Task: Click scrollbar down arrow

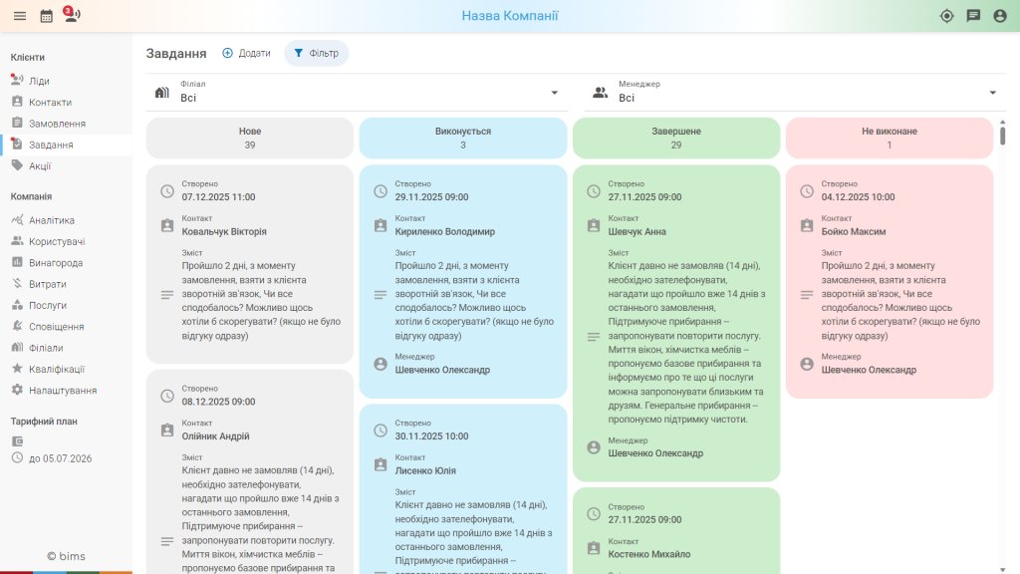Action: [1002, 569]
